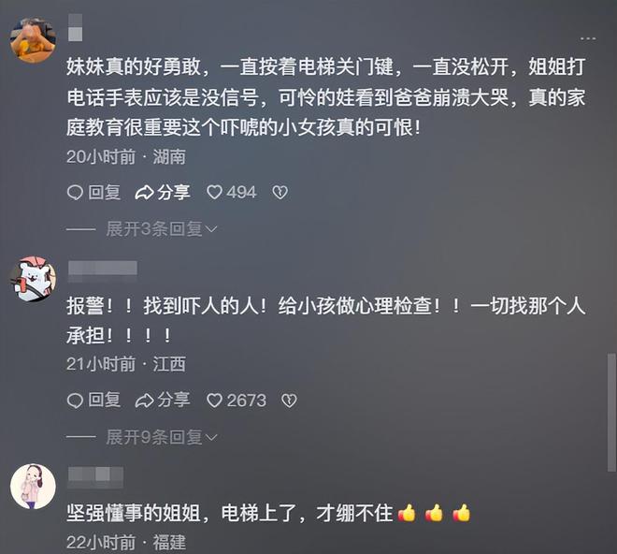617x554 pixels.
Task: Click the blurred username of the Fujian commenter
Action: click(x=95, y=477)
